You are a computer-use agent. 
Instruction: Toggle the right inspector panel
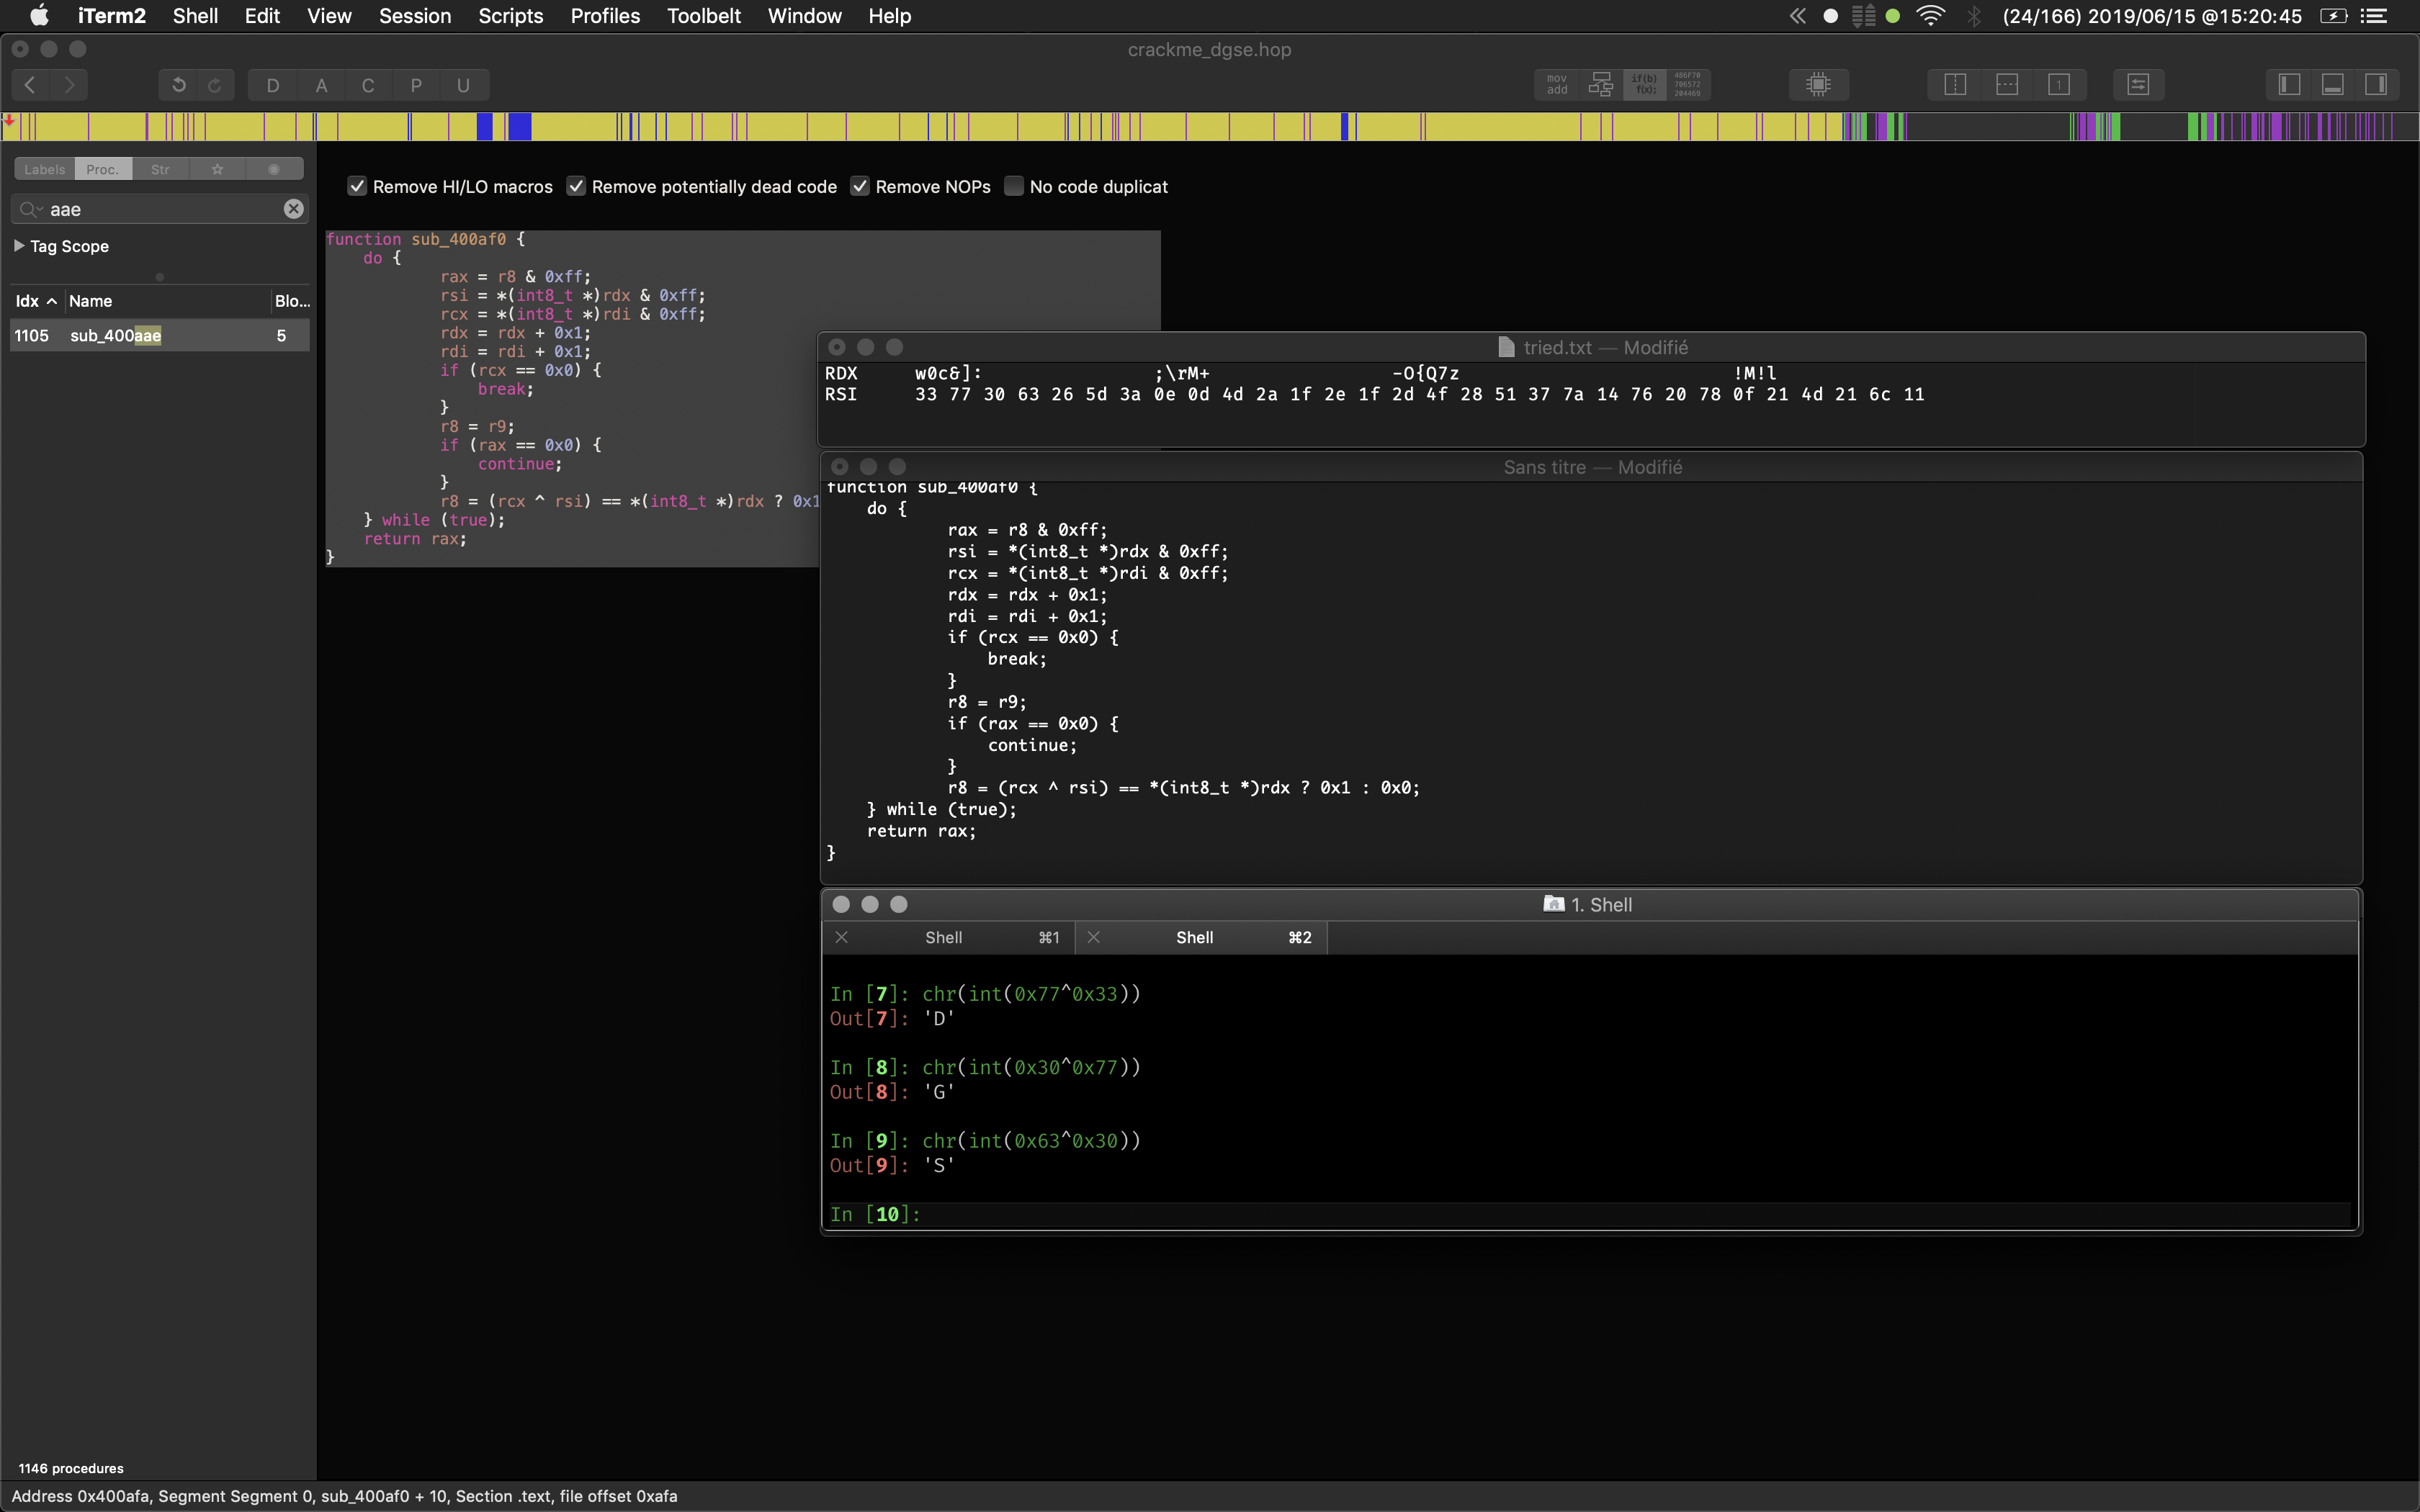pos(2377,85)
